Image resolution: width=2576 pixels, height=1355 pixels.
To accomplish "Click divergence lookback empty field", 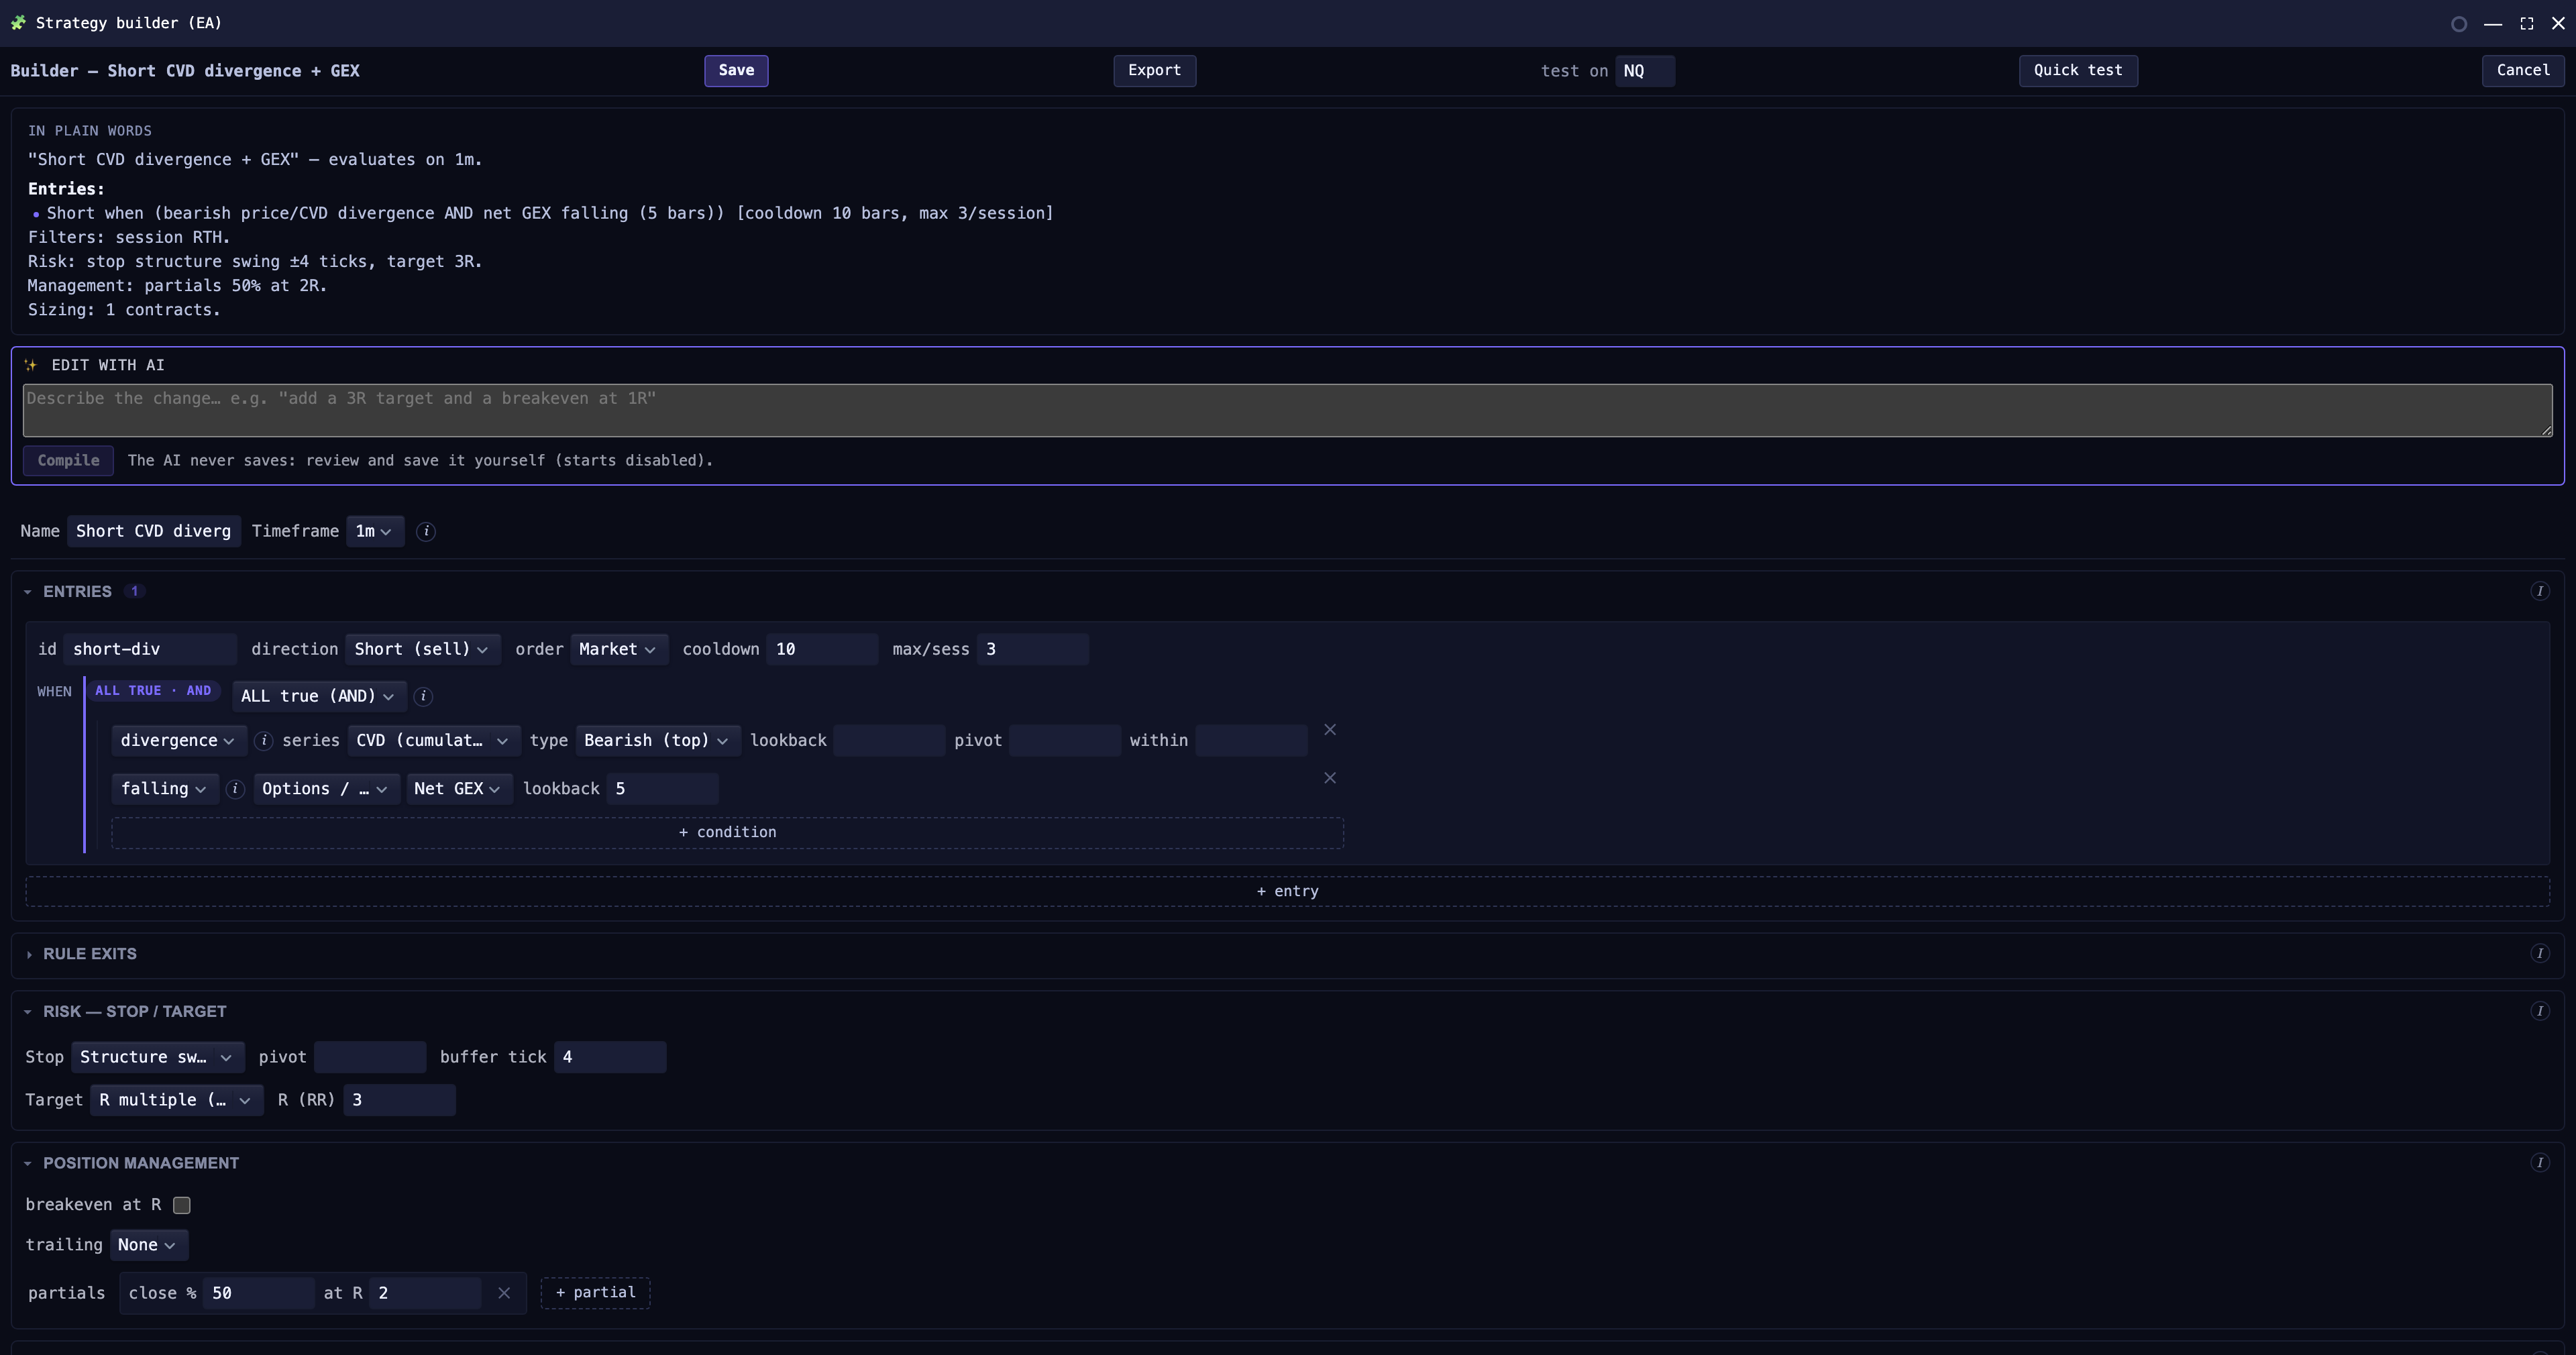I will point(889,741).
